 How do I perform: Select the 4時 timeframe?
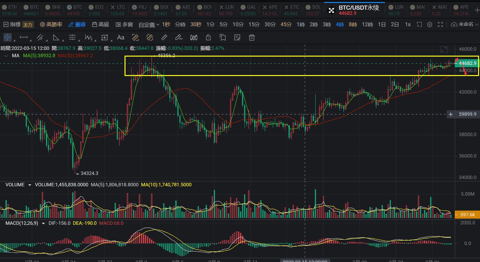340,25
